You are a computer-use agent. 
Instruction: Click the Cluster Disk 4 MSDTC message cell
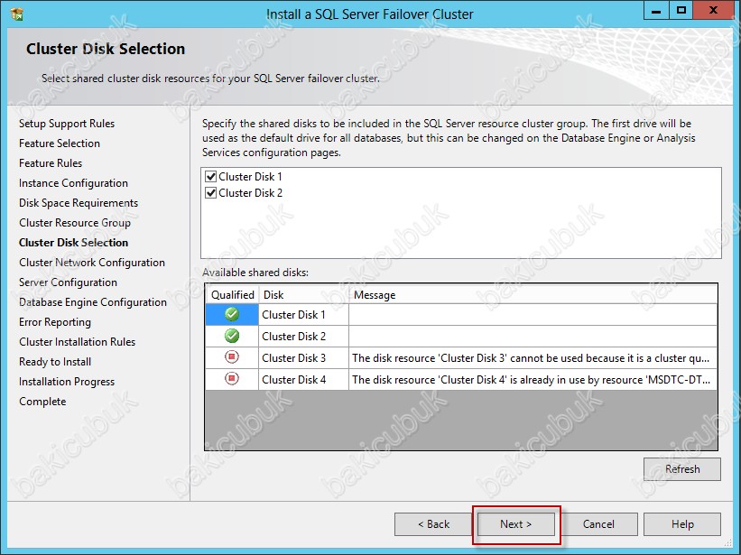pos(533,380)
